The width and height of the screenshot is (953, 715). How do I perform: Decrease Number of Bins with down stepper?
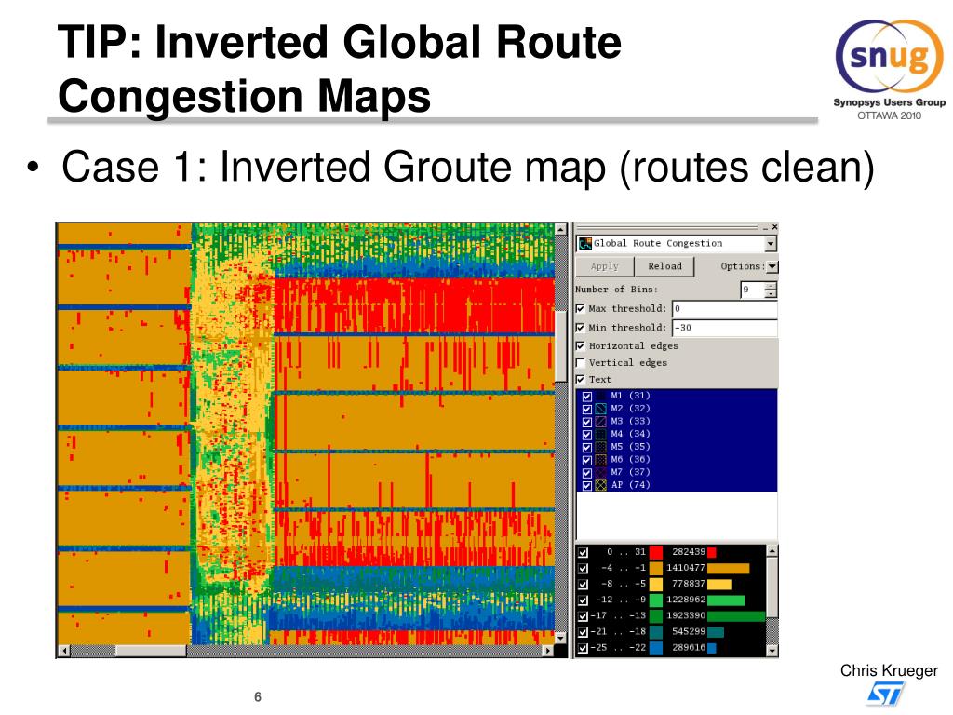[771, 293]
